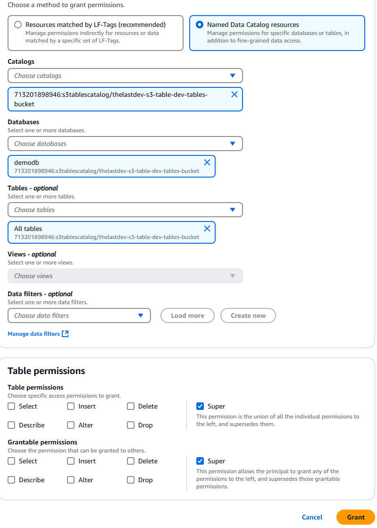Open the Choose catalogs dropdown
This screenshot has width=377, height=528.
(x=125, y=76)
